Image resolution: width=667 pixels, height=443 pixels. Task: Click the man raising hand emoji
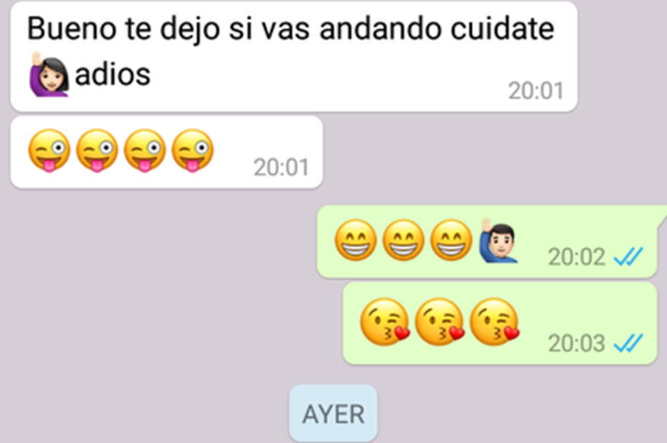pos(497,240)
